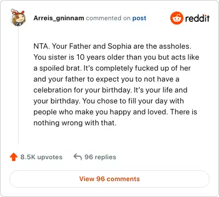Click the line "your birthday. You chose to fill"

[108, 101]
